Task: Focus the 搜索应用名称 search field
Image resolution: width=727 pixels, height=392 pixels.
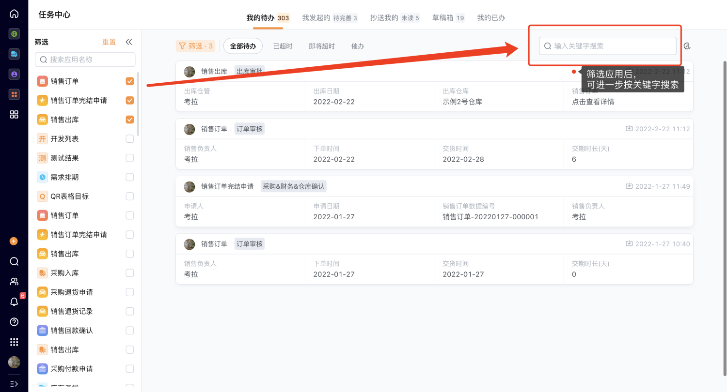Action: (x=85, y=60)
